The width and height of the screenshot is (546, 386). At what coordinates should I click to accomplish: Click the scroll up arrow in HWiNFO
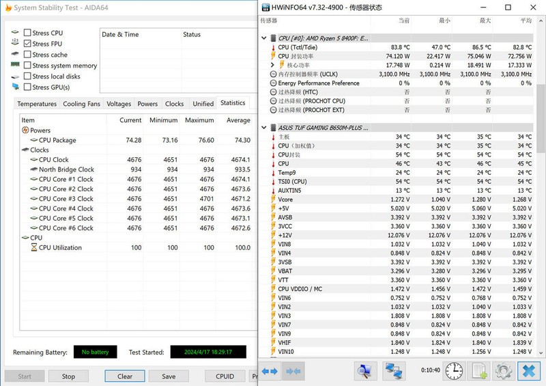point(541,20)
